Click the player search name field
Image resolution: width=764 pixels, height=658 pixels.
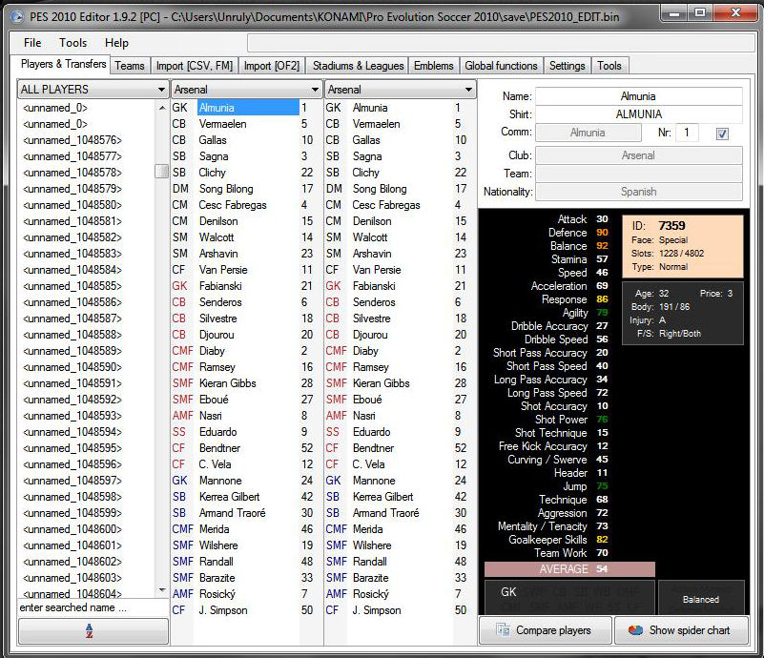coord(93,607)
